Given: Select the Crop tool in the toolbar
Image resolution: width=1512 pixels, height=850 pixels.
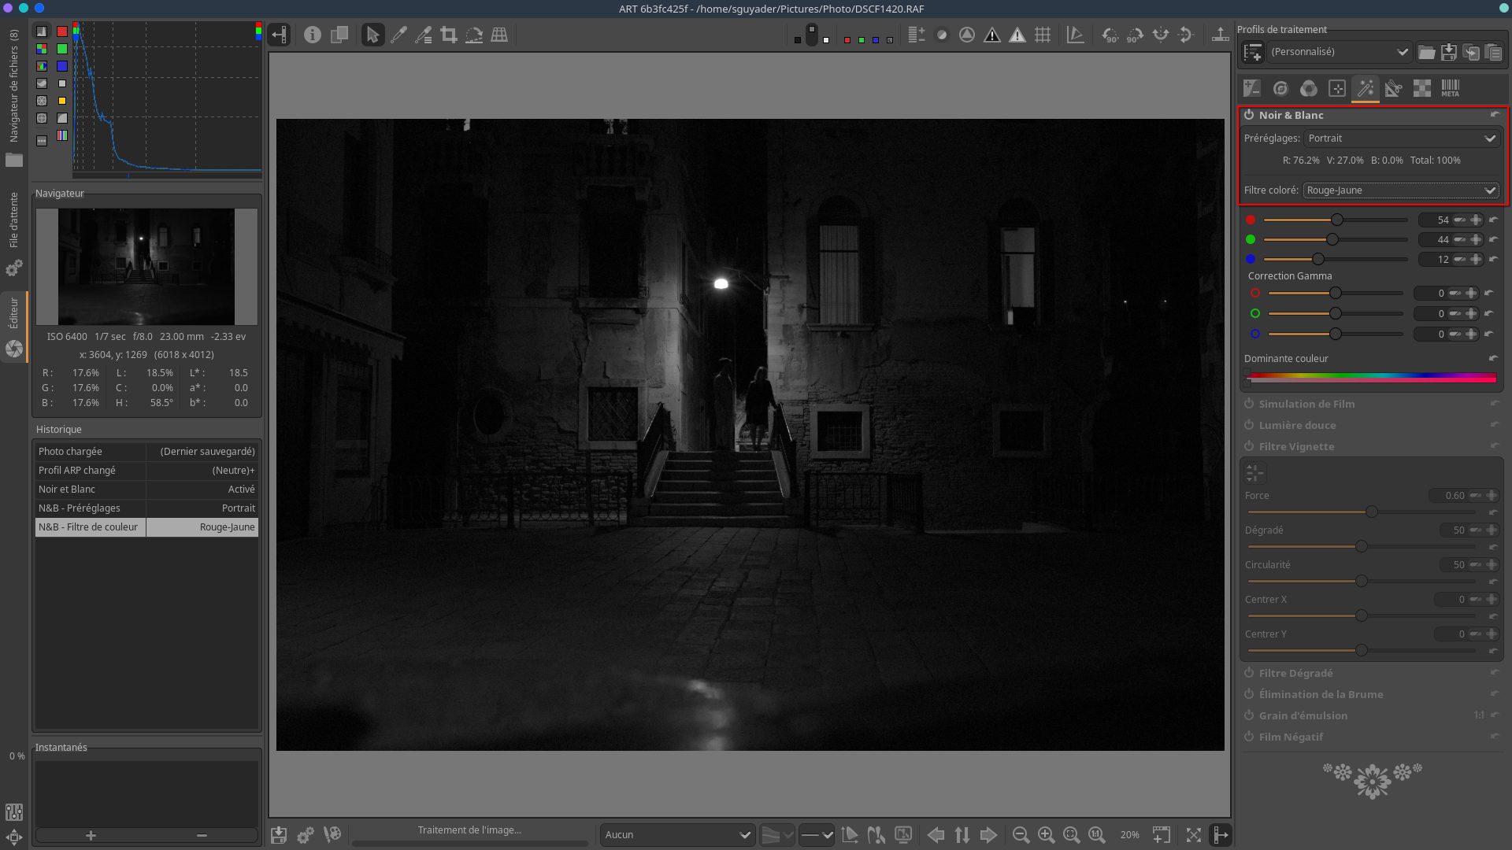Looking at the screenshot, I should tap(449, 35).
